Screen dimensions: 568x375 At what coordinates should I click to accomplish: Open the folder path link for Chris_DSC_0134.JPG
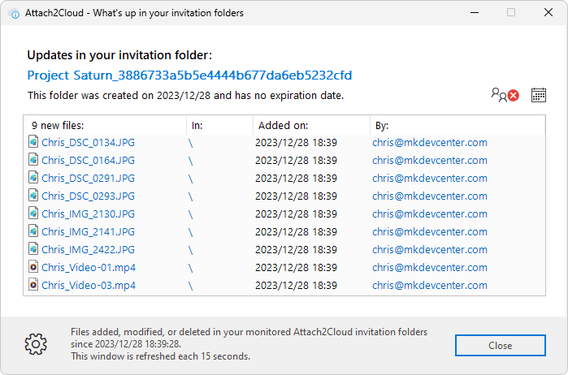(x=190, y=143)
